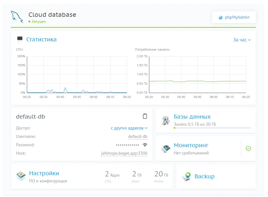
Task: Click the Backup disk icon
Action: 187,176
